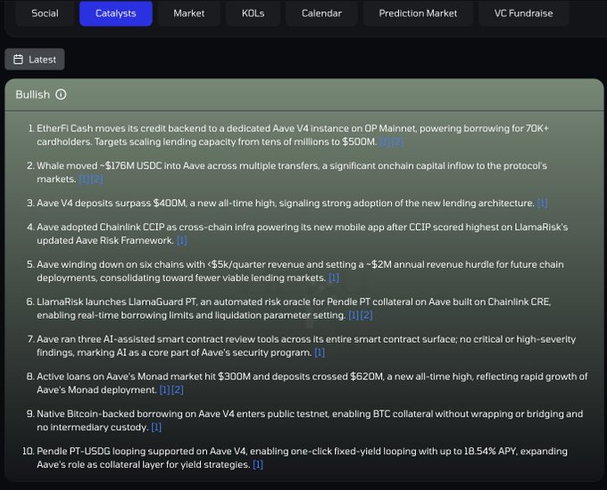Click text 'Native Bitcoin-backed borrowing on Aave V4'
The width and height of the screenshot is (607, 490).
[x=136, y=414]
